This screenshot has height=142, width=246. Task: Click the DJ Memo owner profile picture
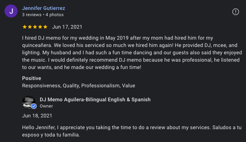(x=29, y=102)
